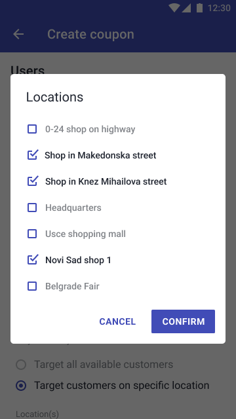Tap the cellular signal icon
236x419 pixels.
(x=186, y=8)
